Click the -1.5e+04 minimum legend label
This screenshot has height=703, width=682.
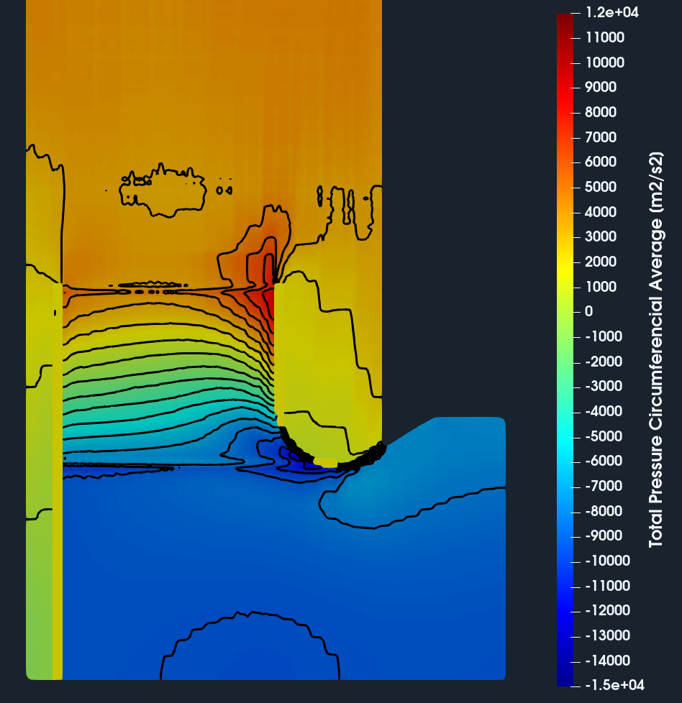614,685
